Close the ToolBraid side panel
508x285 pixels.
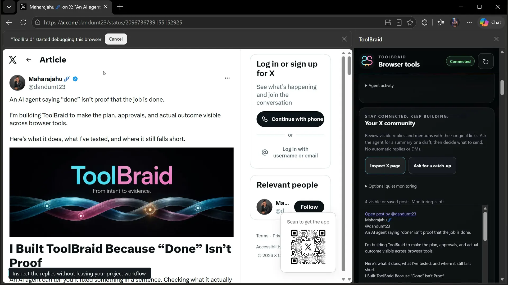point(496,39)
